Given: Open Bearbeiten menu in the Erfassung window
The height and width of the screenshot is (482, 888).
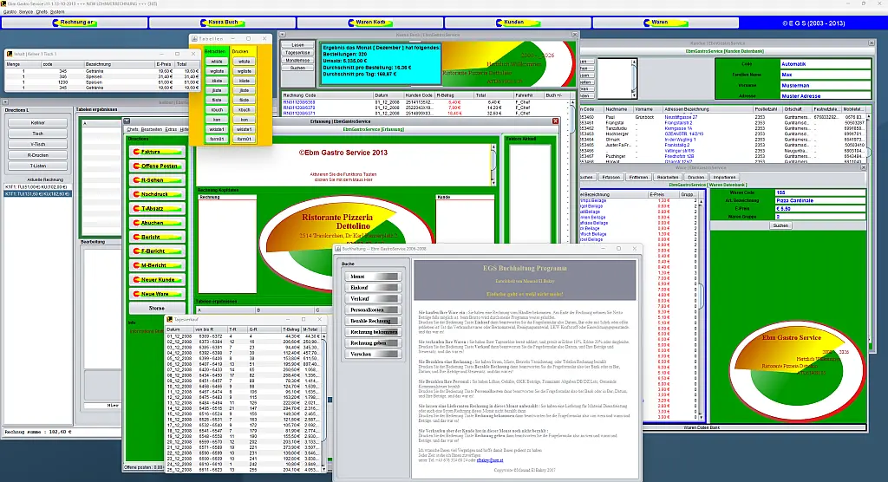Looking at the screenshot, I should [x=152, y=130].
